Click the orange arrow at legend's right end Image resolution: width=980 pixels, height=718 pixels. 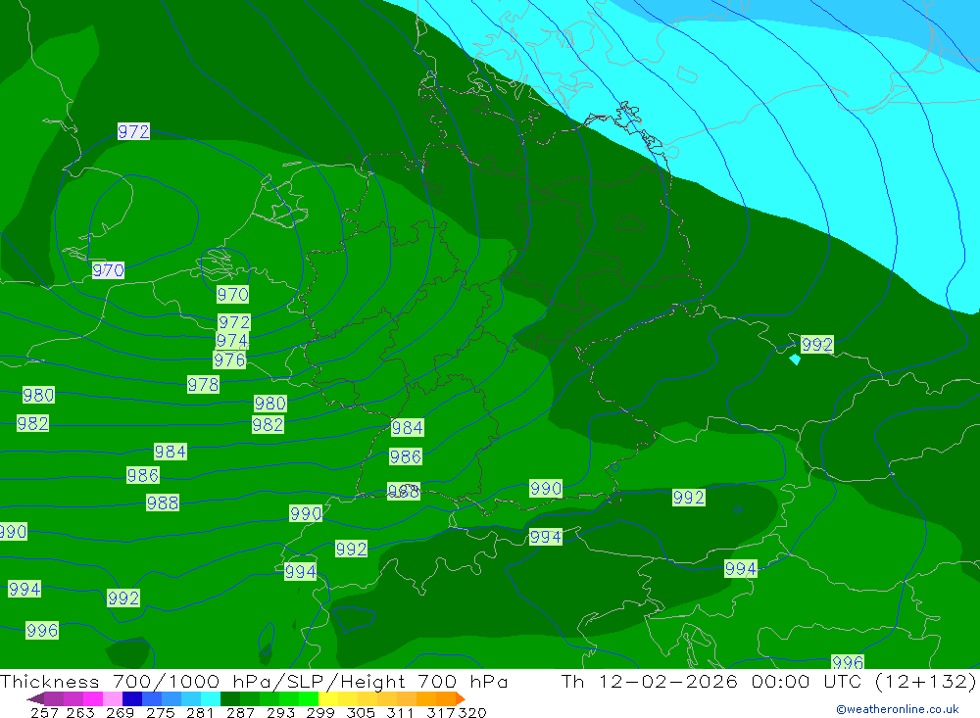[x=461, y=698]
